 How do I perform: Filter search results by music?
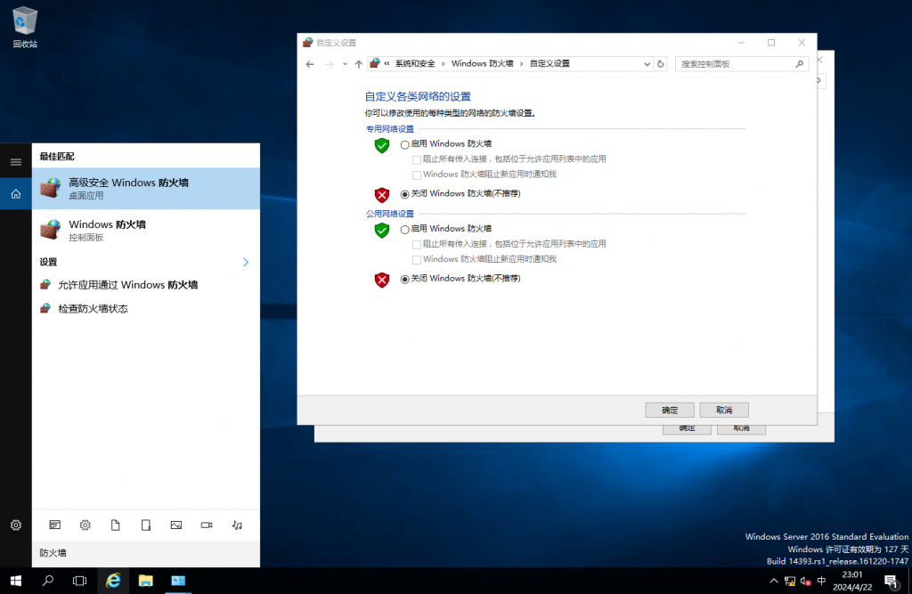237,525
